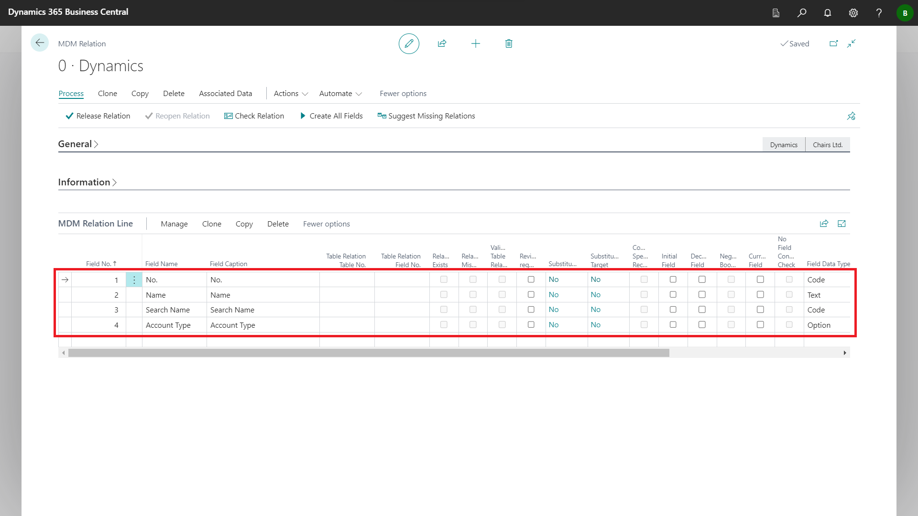The image size is (918, 516).
Task: Click Fewer options in top action bar
Action: [x=403, y=94]
